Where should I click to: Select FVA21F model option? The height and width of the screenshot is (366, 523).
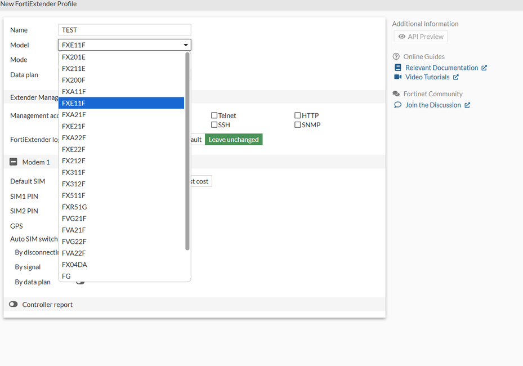tap(121, 230)
